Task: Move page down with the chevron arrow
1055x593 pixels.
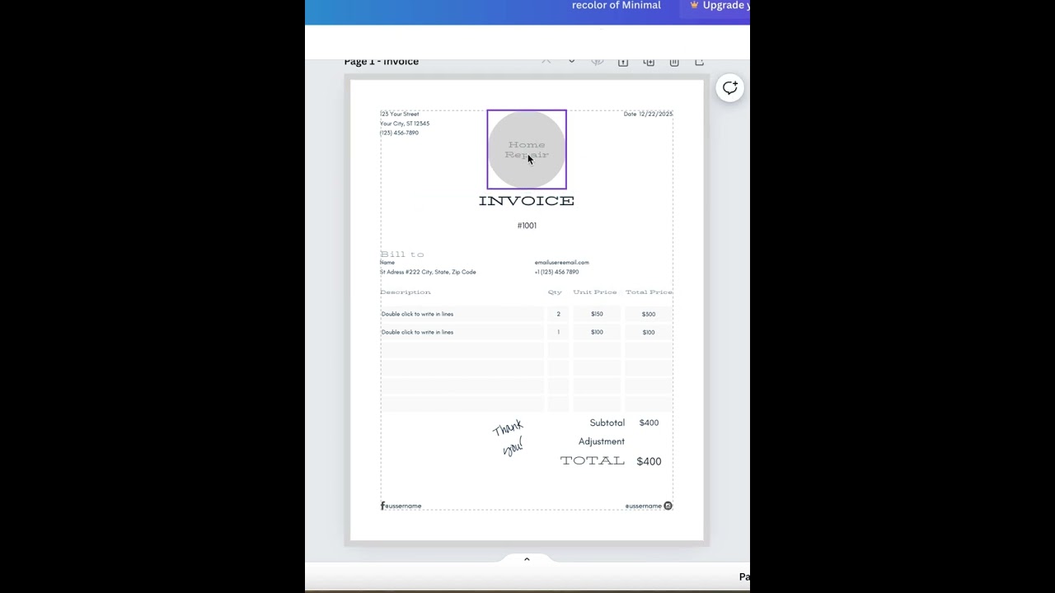Action: pos(571,62)
